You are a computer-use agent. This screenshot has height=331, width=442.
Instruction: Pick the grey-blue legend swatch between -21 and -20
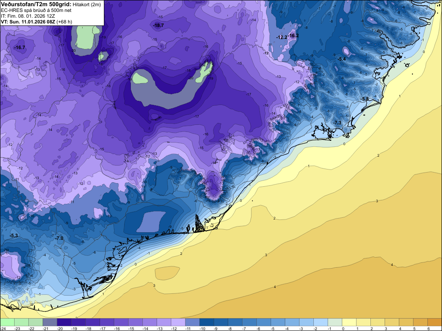(50, 322)
